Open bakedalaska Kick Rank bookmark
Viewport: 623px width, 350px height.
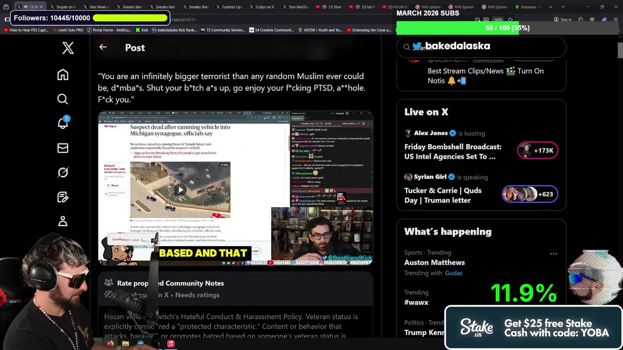[174, 30]
